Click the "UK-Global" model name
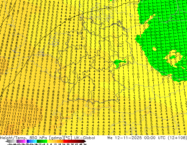Screen dimensions: 187x145 click(85, 138)
